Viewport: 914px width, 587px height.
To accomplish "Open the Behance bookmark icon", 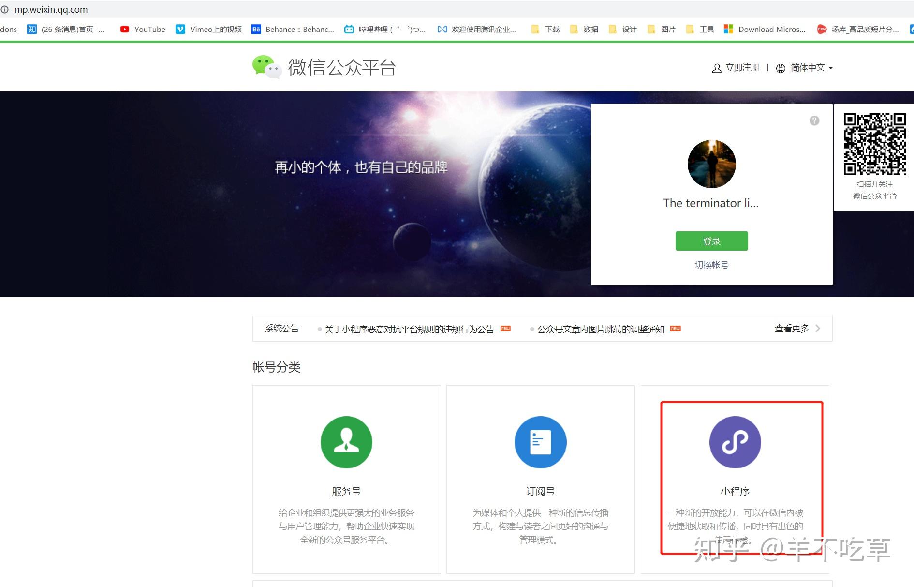I will click(x=256, y=29).
